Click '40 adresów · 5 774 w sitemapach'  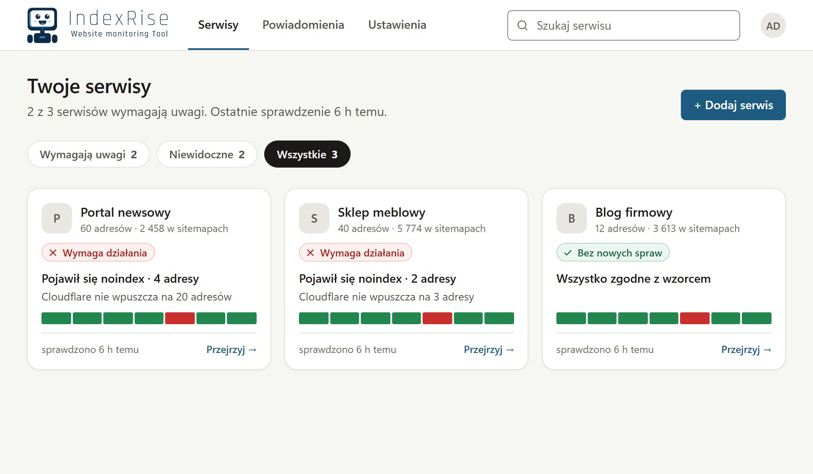pos(412,229)
